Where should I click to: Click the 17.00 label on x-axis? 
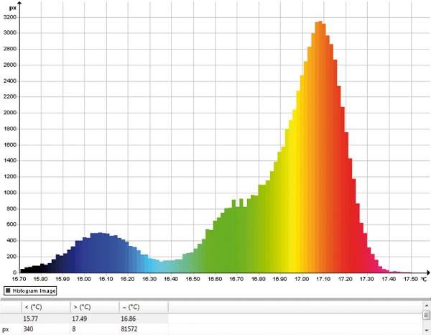click(x=302, y=279)
